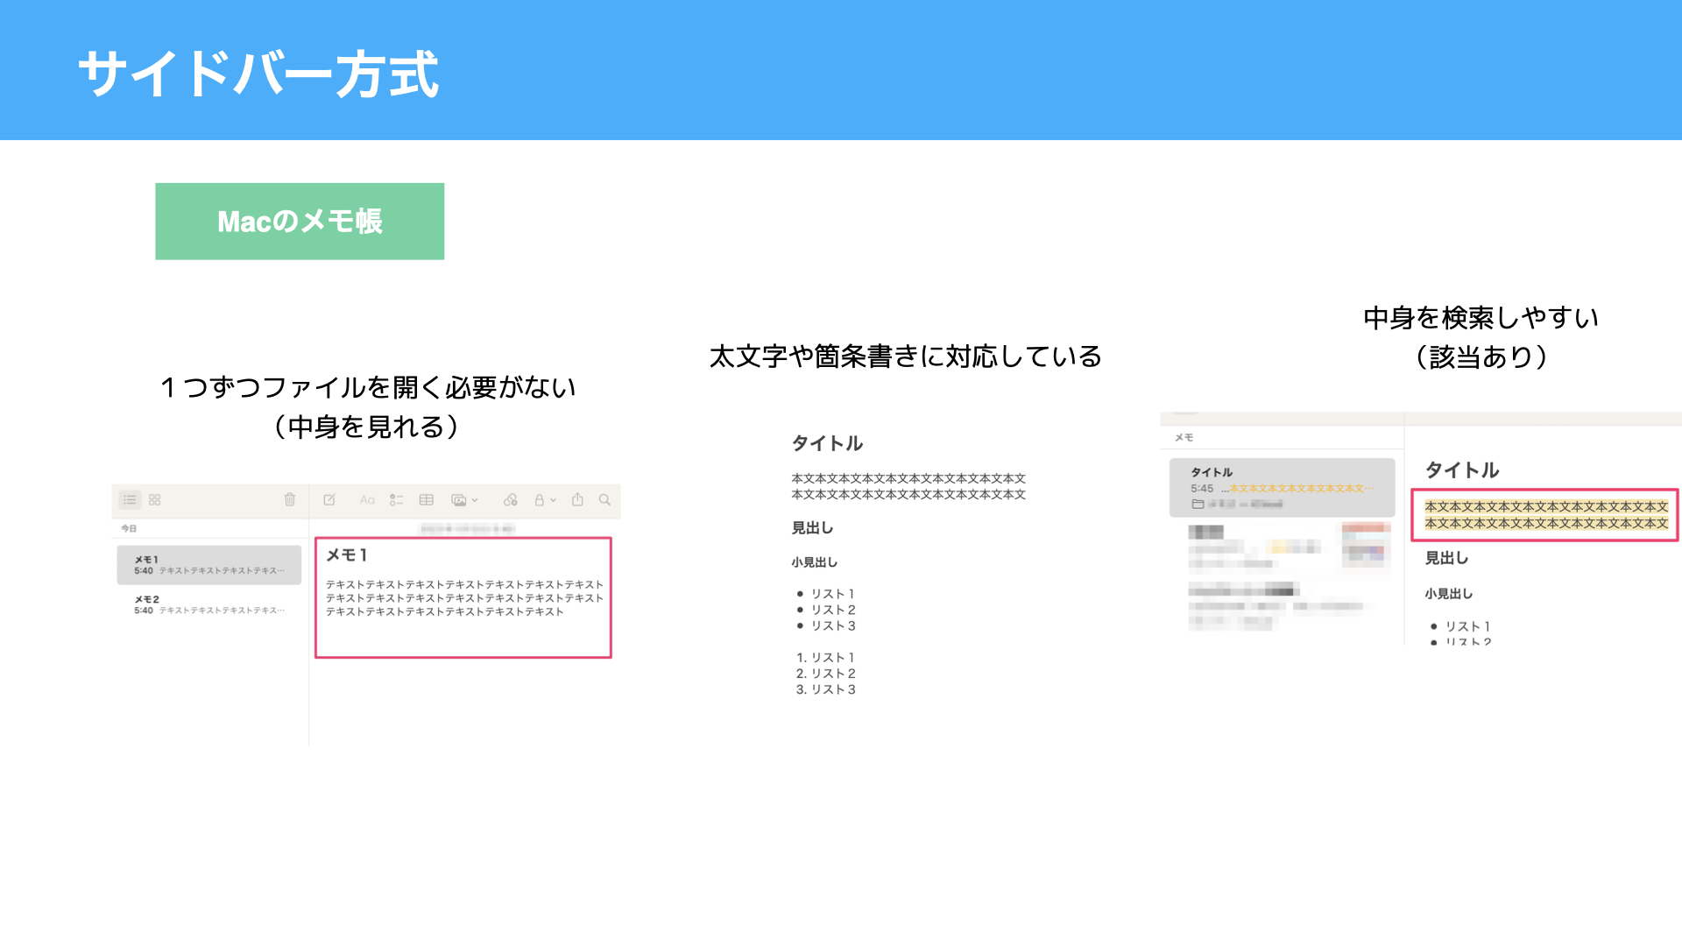This screenshot has height=946, width=1682.
Task: Click the share export icon
Action: (x=577, y=500)
